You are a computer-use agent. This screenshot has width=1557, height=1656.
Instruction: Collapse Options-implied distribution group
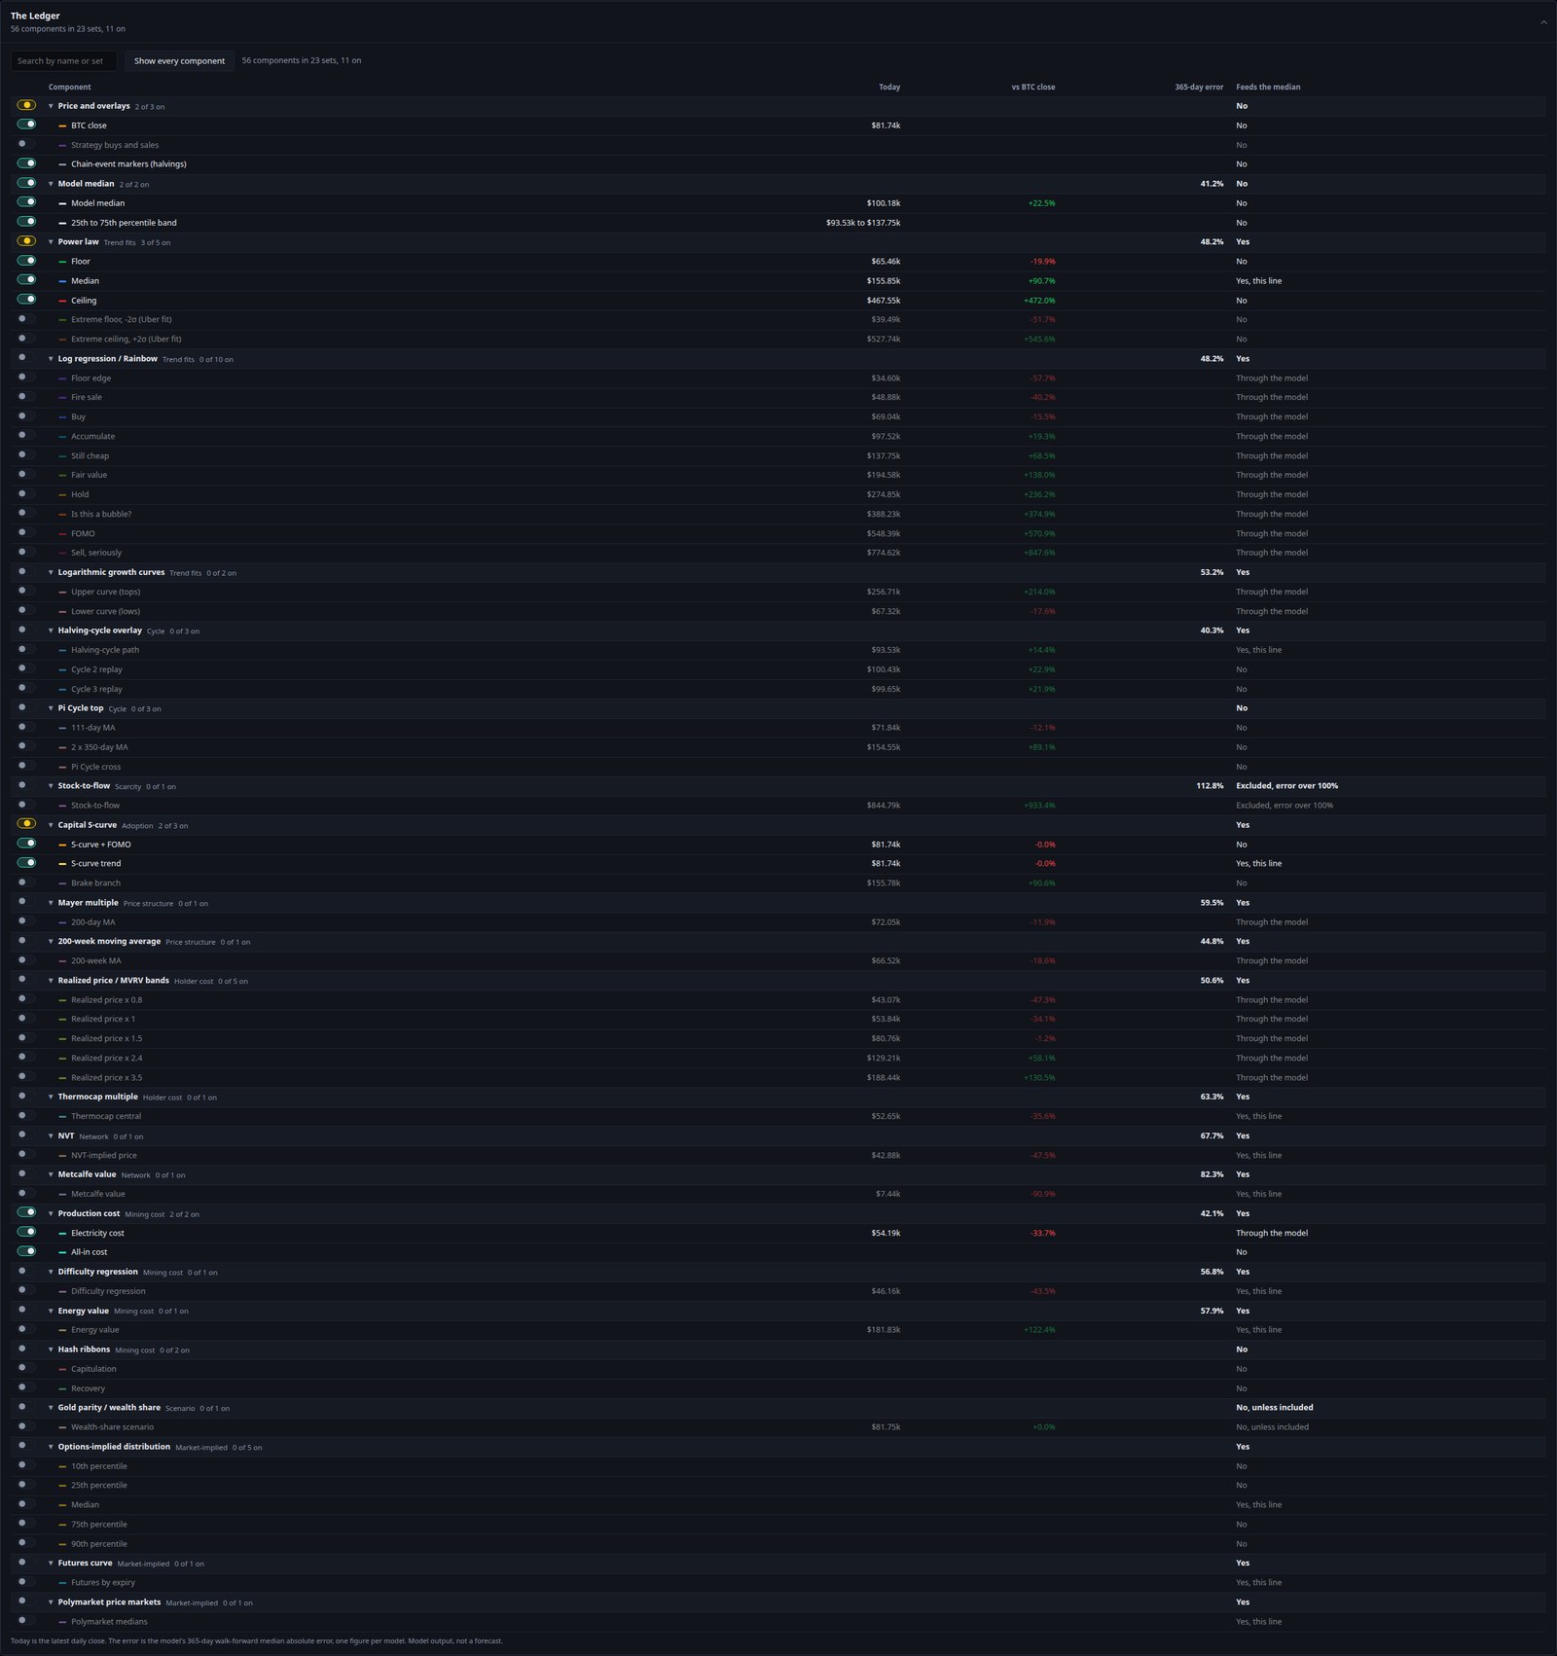click(52, 1447)
